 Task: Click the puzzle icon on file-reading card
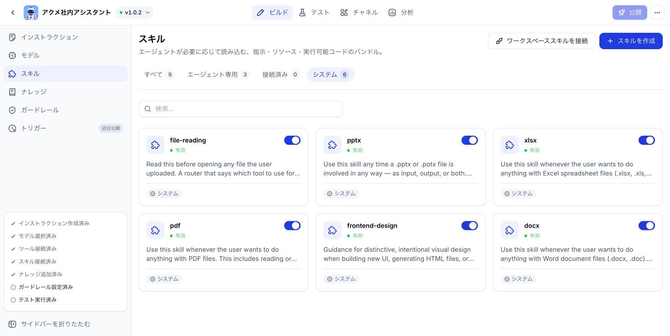tap(155, 145)
